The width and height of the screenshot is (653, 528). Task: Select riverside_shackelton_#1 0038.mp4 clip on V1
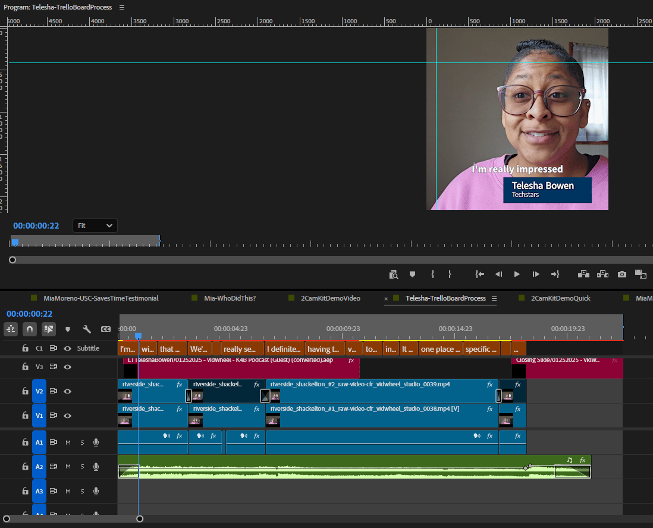(x=382, y=415)
